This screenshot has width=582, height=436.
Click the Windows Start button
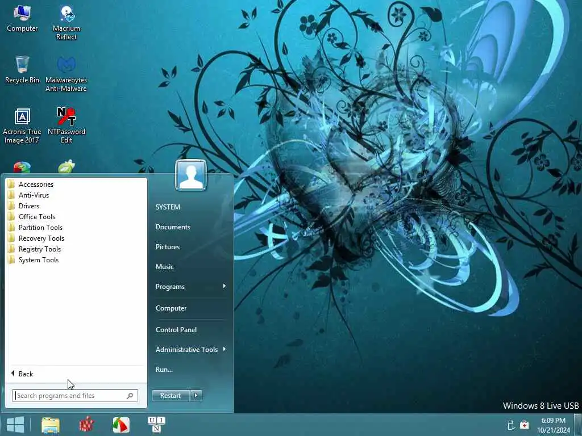click(15, 425)
